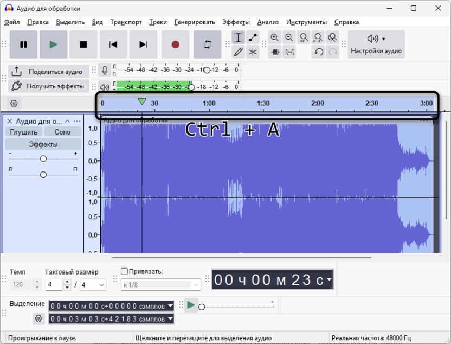451x344 pixels.
Task: Open the Файл menu
Action: click(x=12, y=22)
